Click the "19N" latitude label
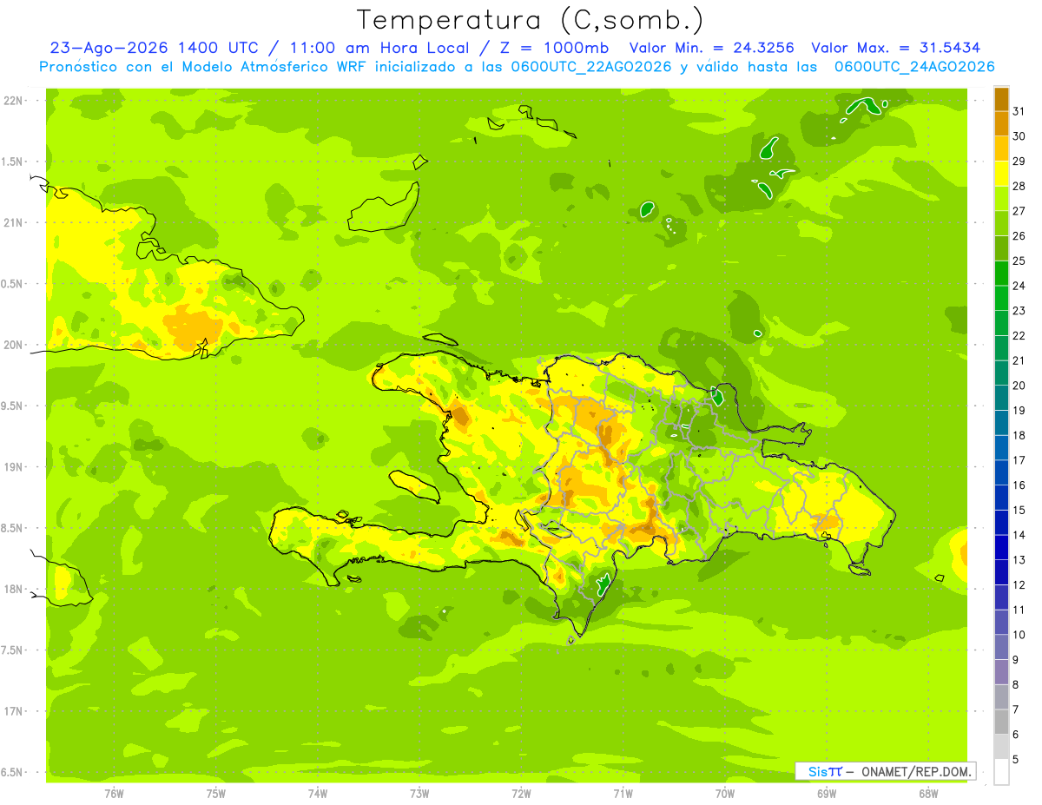This screenshot has width=1042, height=805. coord(14,467)
